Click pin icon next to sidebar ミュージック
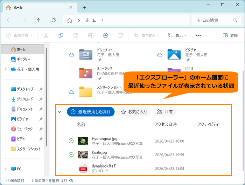The width and height of the screenshot is (245, 185). coord(41,129)
